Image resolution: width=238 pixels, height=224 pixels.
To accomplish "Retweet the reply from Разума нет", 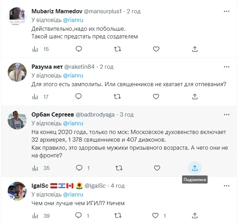I will point(118,97).
